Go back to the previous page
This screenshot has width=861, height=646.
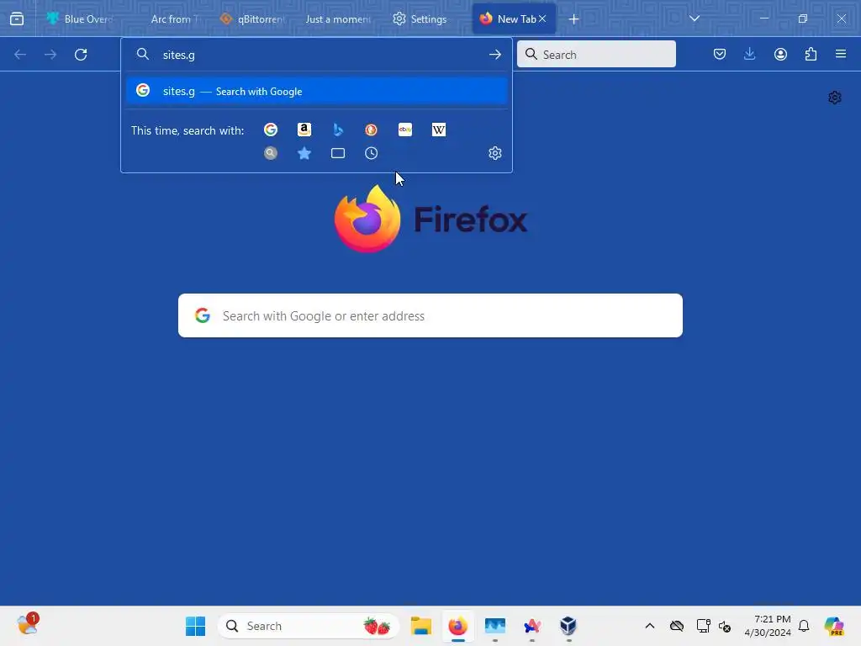20,55
